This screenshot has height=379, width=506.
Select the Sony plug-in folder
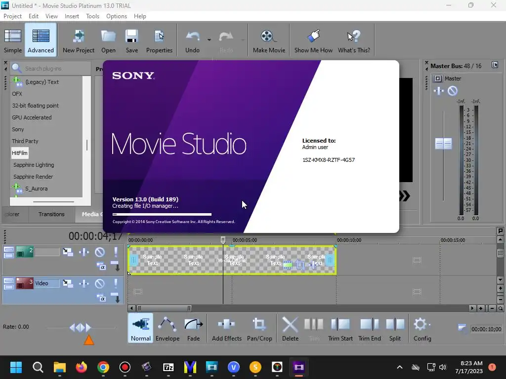18,129
